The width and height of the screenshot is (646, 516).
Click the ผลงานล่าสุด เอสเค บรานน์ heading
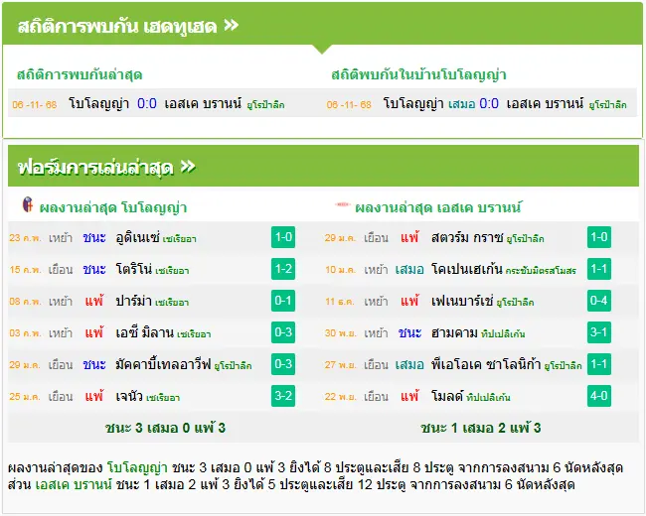(438, 207)
